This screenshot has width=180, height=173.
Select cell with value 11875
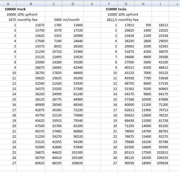point(31,25)
